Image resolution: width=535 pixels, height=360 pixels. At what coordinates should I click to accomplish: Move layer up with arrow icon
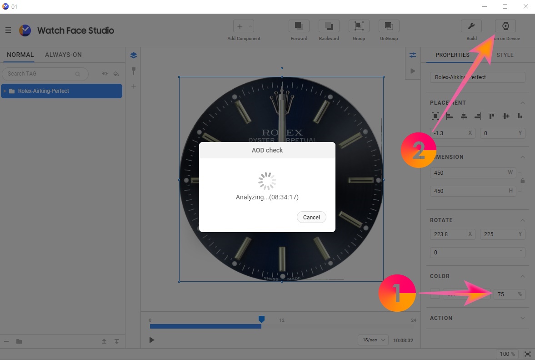104,341
